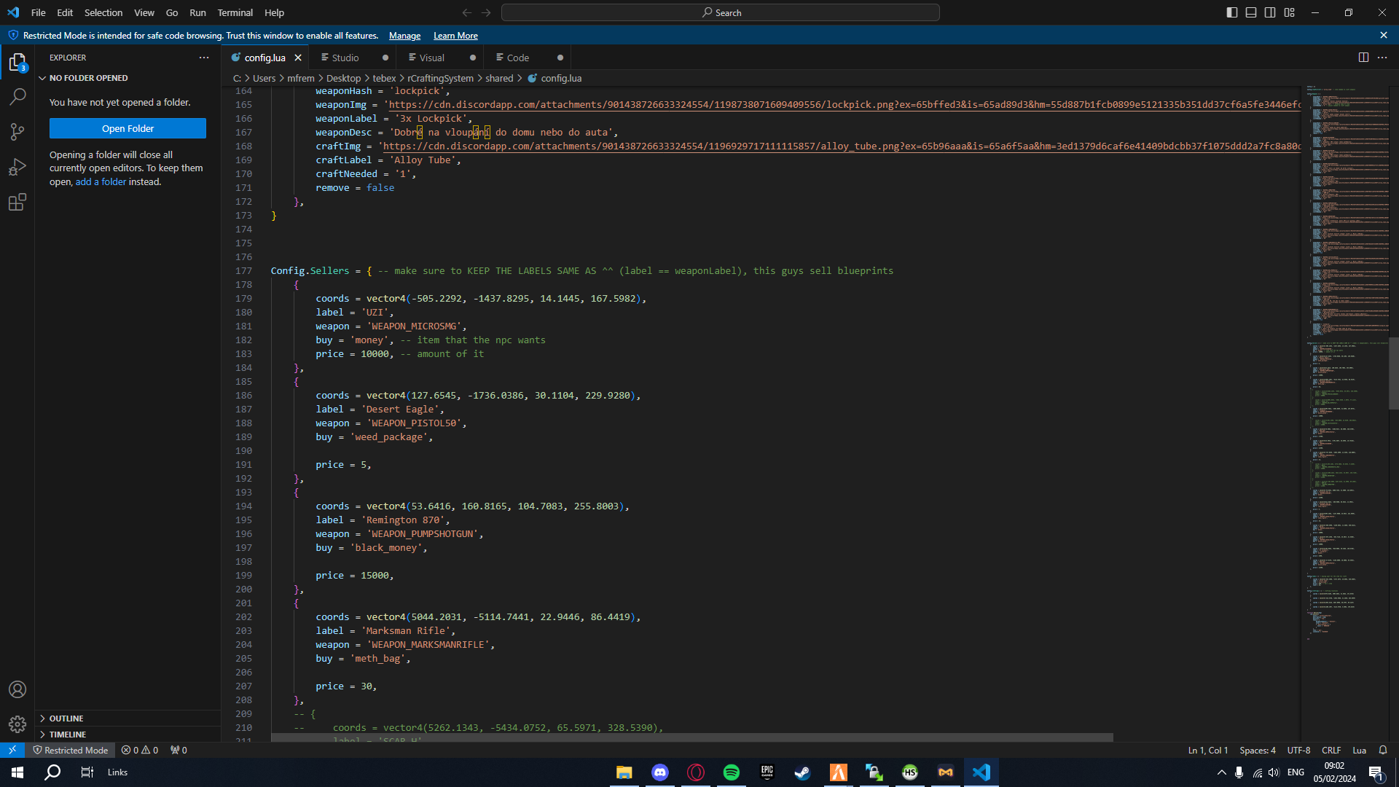Toggle the primary side bar
The image size is (1399, 787).
(x=1231, y=12)
